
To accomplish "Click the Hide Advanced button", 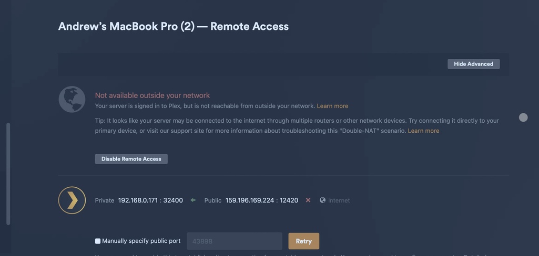I will pyautogui.click(x=473, y=64).
